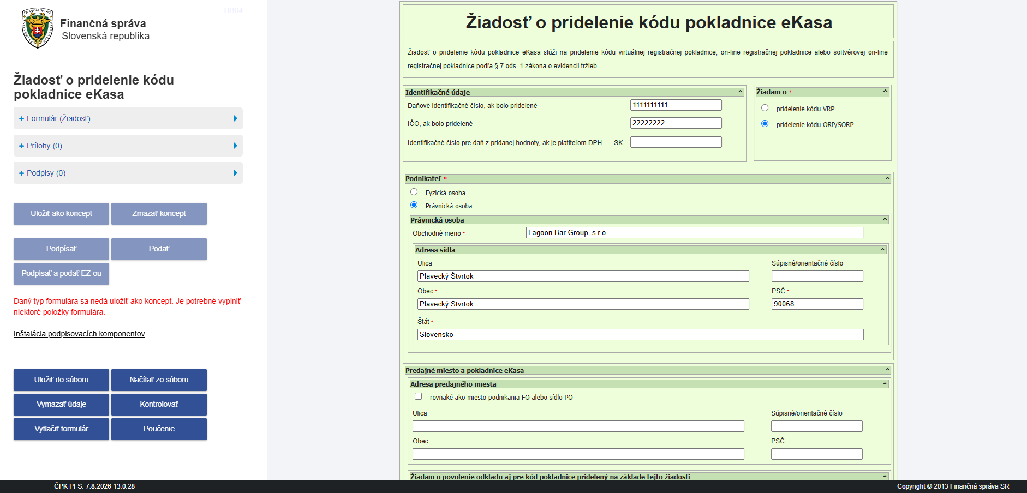Click the Podať button
The width and height of the screenshot is (1027, 493).
tap(159, 249)
